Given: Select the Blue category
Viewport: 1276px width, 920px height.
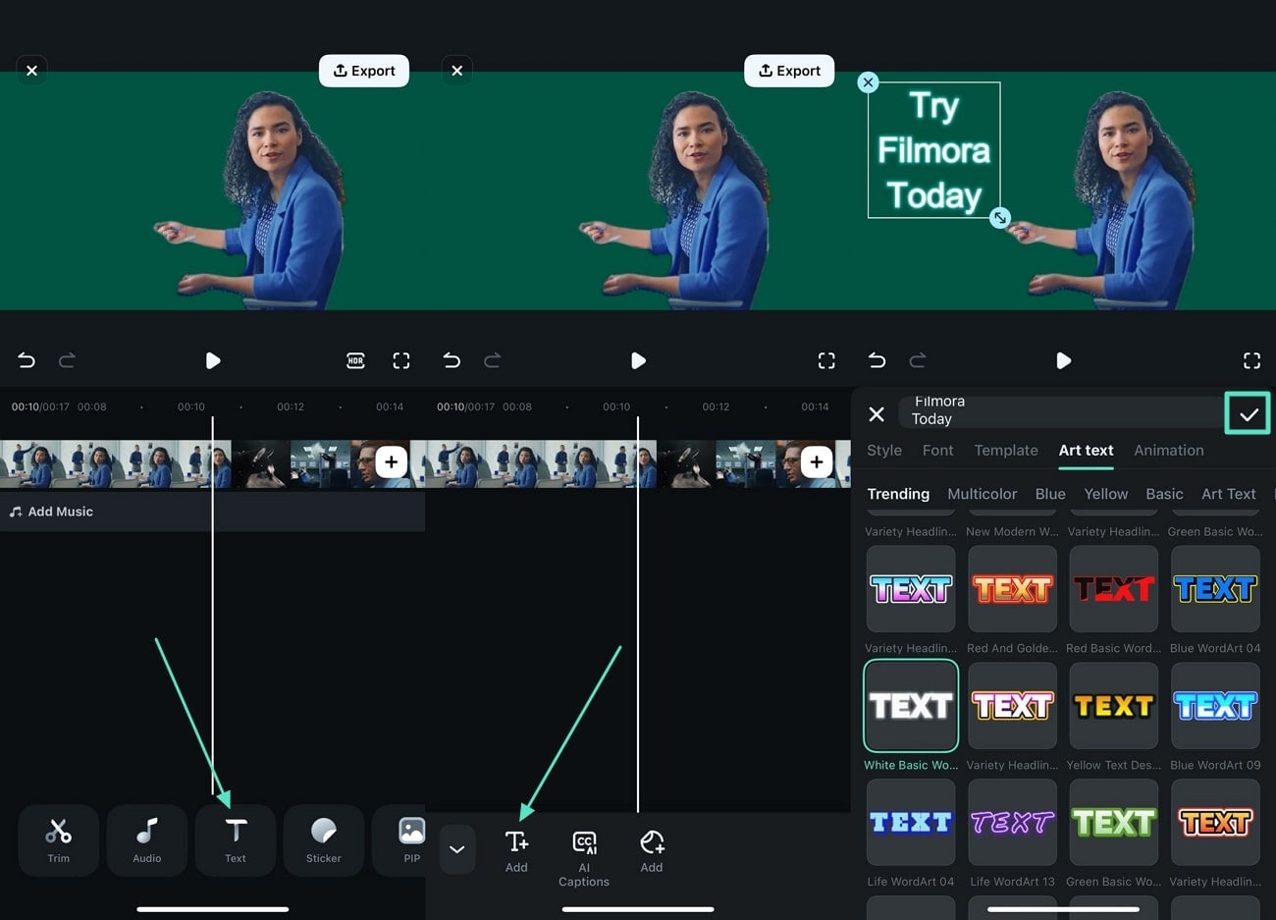Looking at the screenshot, I should point(1050,494).
